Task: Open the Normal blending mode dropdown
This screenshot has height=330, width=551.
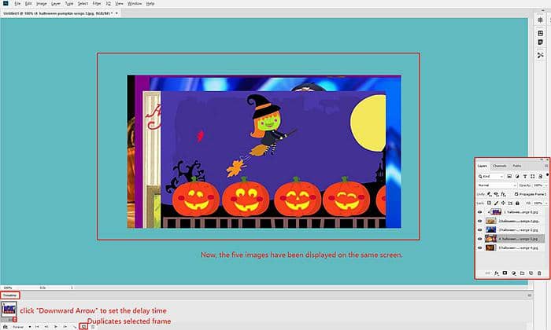Action: pos(497,185)
